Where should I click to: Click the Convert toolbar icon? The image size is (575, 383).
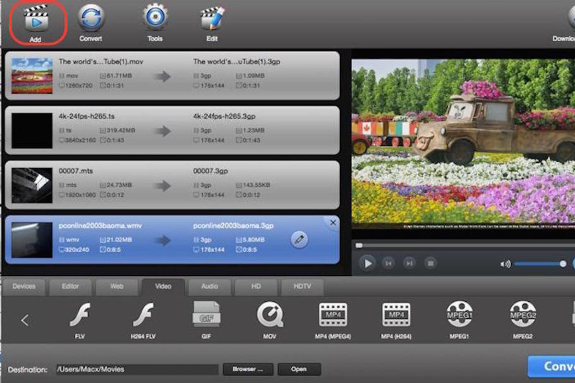pos(91,18)
